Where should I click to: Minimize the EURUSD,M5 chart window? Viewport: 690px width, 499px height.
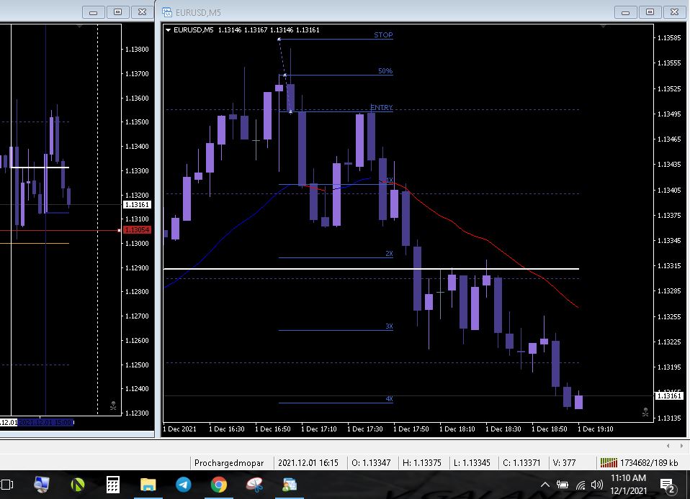coord(625,12)
